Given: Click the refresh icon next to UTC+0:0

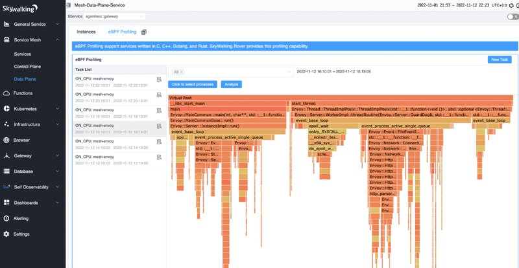Looking at the screenshot, I should click(510, 4).
